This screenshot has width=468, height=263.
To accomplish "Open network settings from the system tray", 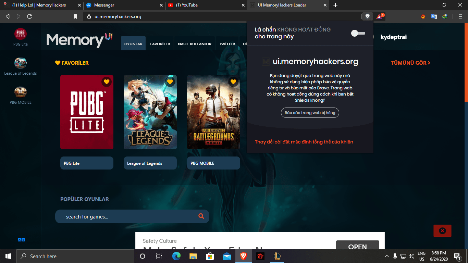I will [403, 256].
